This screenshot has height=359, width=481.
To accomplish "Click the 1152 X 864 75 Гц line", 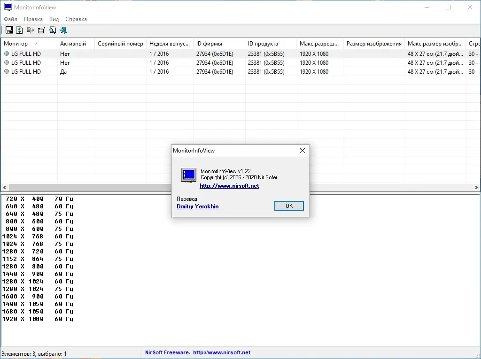I will click(x=38, y=259).
